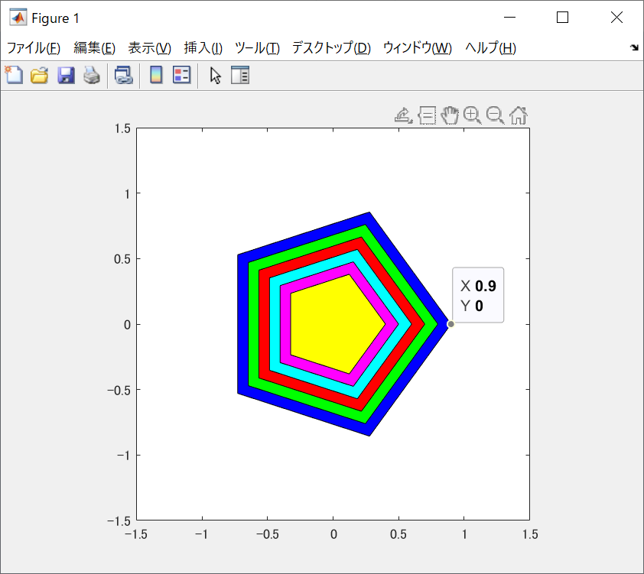
Task: Dock the figure using the corner arrow
Action: [634, 47]
